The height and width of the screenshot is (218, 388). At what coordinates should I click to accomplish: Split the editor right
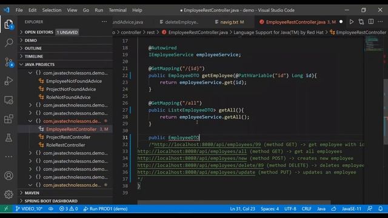(371, 22)
